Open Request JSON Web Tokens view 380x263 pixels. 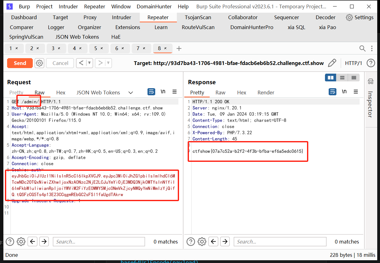(x=98, y=93)
